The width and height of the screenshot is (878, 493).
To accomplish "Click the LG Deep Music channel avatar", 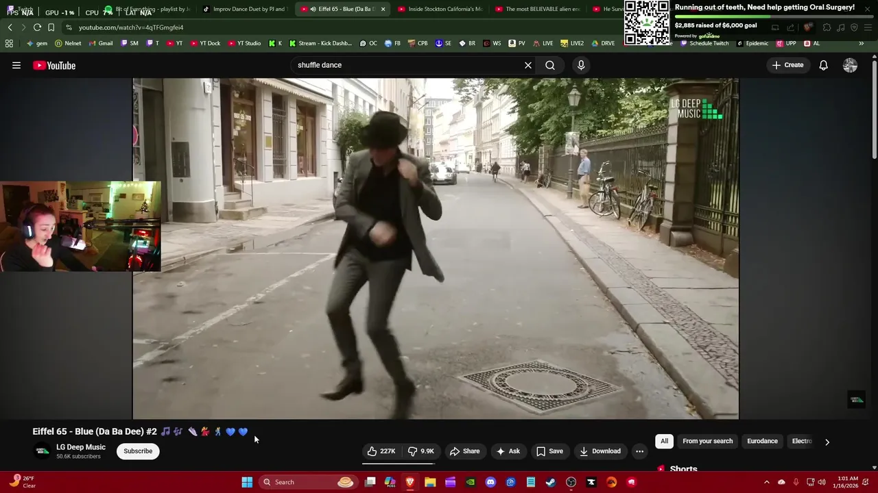I will [x=43, y=451].
